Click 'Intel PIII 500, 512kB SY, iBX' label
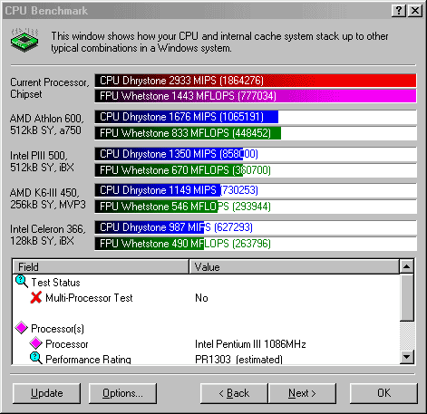 coord(42,161)
